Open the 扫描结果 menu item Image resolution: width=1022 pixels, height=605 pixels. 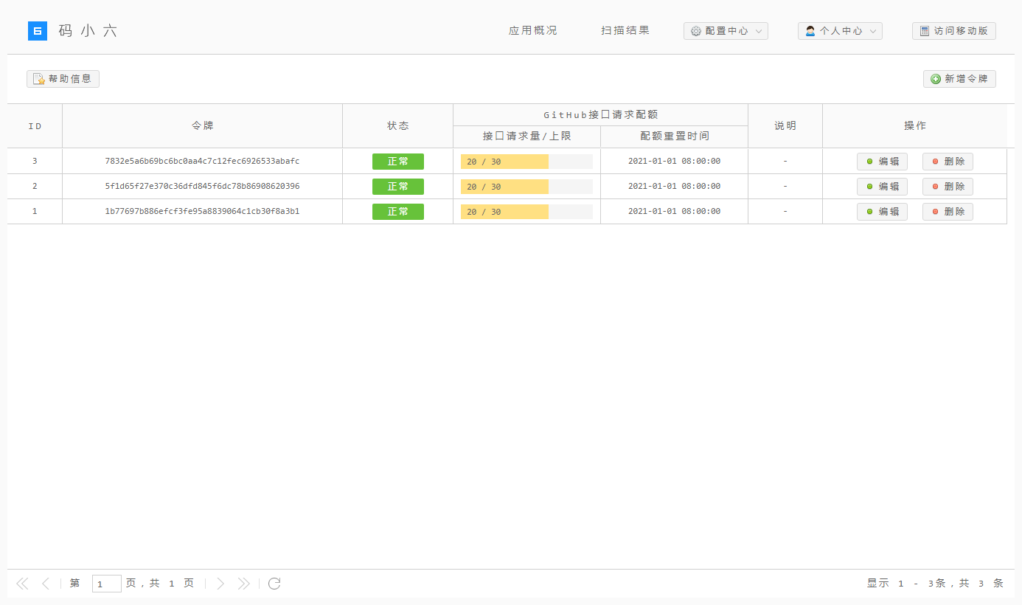pyautogui.click(x=625, y=31)
